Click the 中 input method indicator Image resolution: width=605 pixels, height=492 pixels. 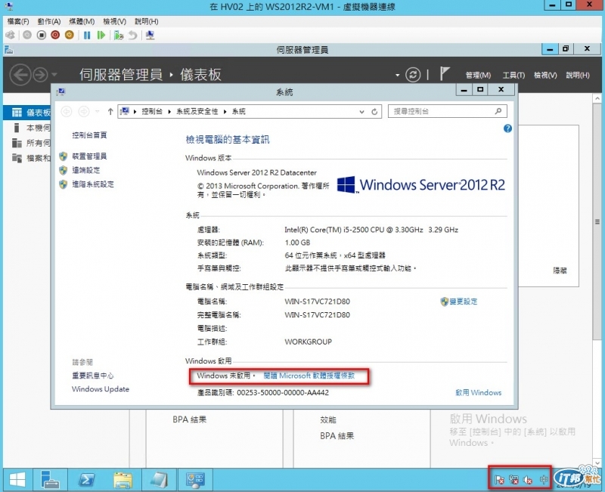coord(543,479)
